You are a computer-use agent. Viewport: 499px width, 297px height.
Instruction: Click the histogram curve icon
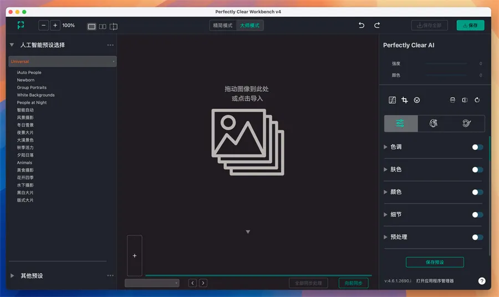point(393,100)
